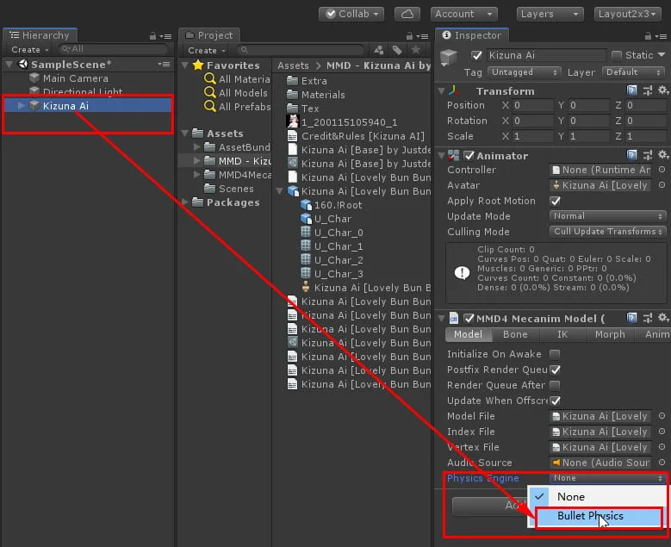671x547 pixels.
Task: Expand Kizuna Ai in Hierarchy
Action: point(22,105)
